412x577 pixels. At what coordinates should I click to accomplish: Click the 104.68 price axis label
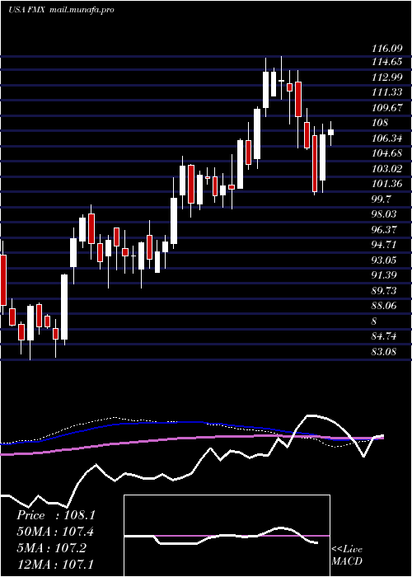[x=386, y=153]
